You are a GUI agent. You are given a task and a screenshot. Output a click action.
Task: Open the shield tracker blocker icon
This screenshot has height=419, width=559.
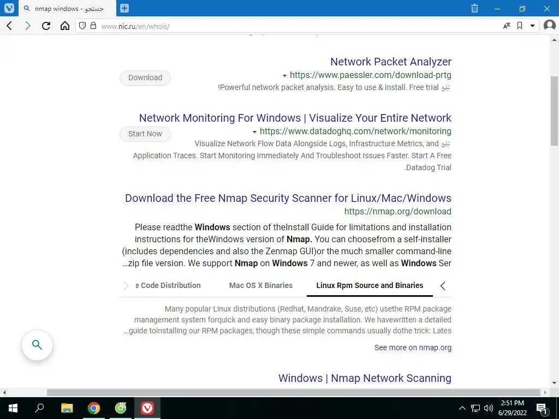[x=82, y=26]
